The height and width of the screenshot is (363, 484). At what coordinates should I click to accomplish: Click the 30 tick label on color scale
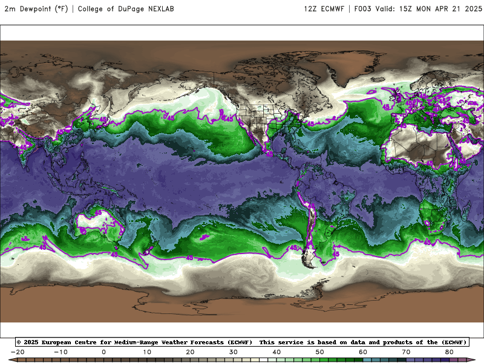(x=234, y=352)
